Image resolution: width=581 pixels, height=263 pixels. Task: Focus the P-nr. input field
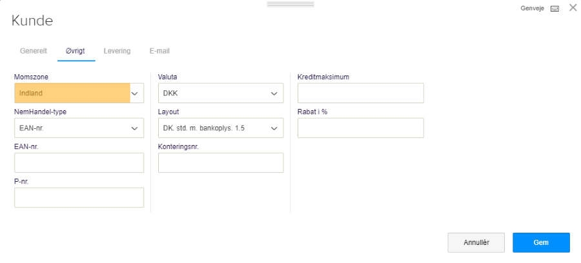[x=79, y=198]
